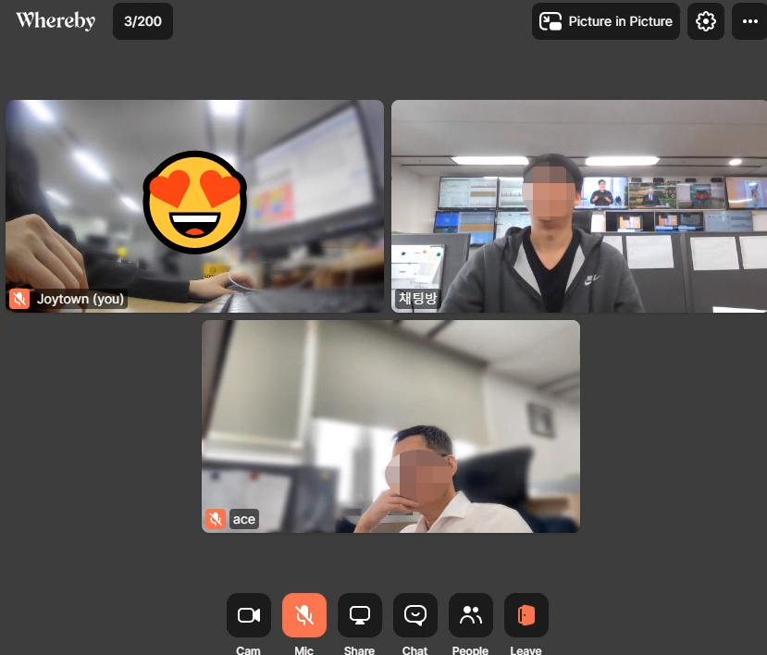Expand the three-dot more options menu

[749, 21]
